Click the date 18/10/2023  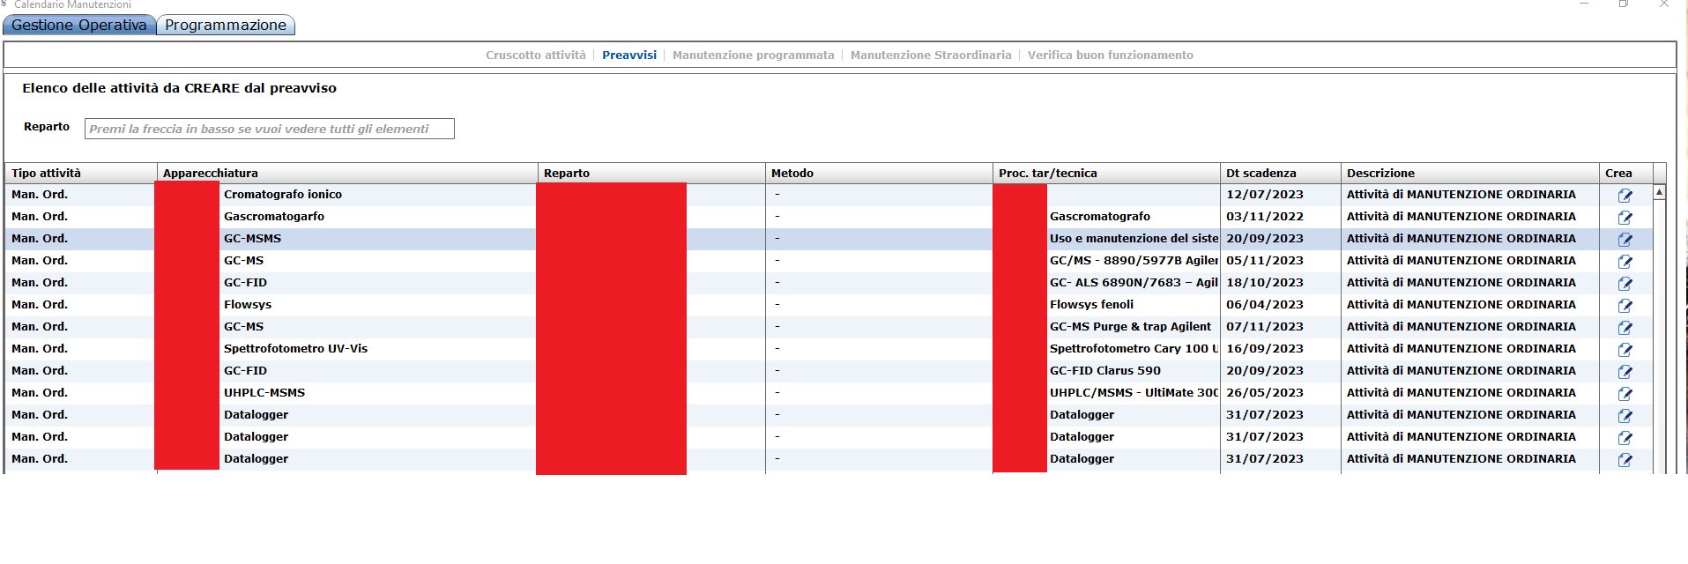click(x=1264, y=283)
